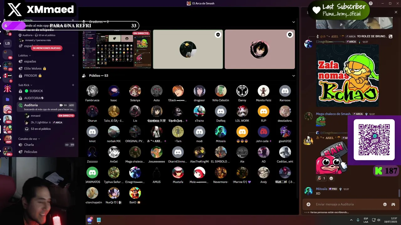Add a channel to the Lobitos category
401x225 pixels.
pos(73,55)
